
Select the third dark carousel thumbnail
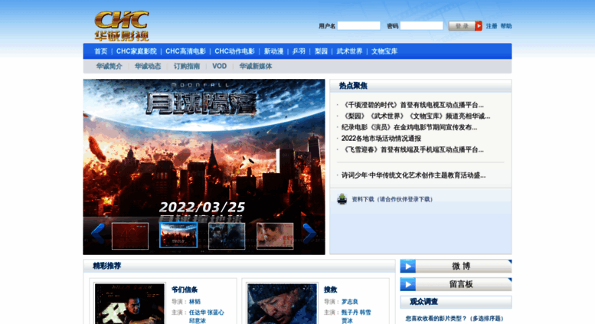tap(227, 236)
